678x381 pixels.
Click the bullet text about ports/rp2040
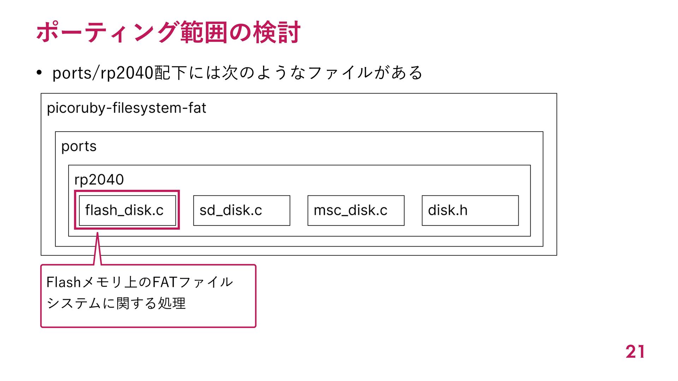tap(237, 73)
